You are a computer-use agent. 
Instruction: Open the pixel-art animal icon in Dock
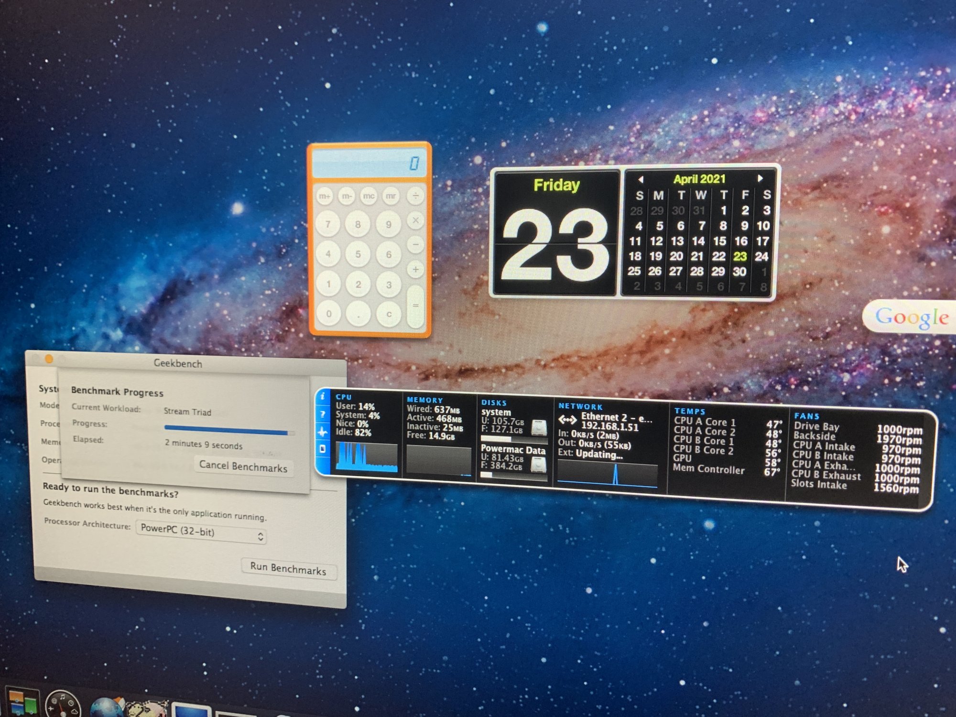146,709
